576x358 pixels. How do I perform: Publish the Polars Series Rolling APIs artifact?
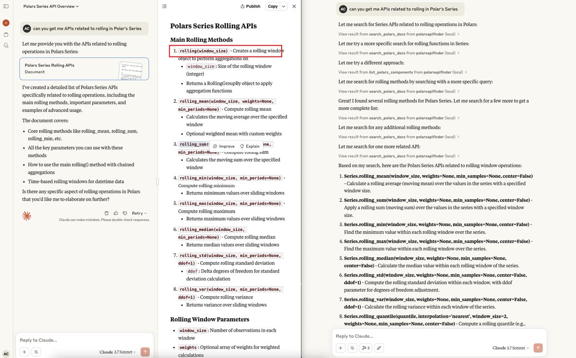tap(250, 6)
